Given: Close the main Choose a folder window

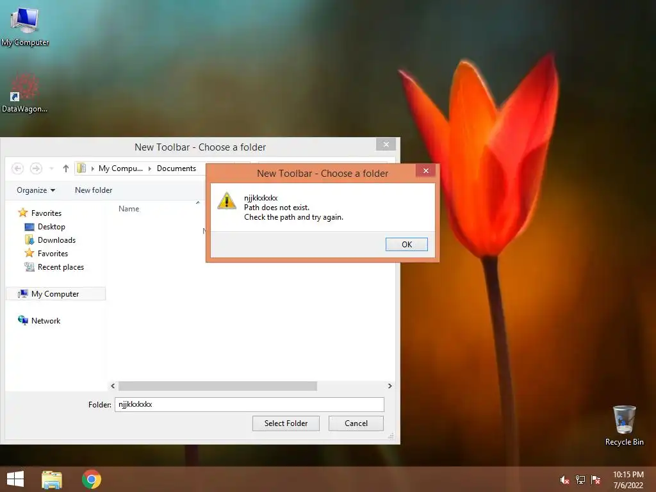Looking at the screenshot, I should point(386,144).
